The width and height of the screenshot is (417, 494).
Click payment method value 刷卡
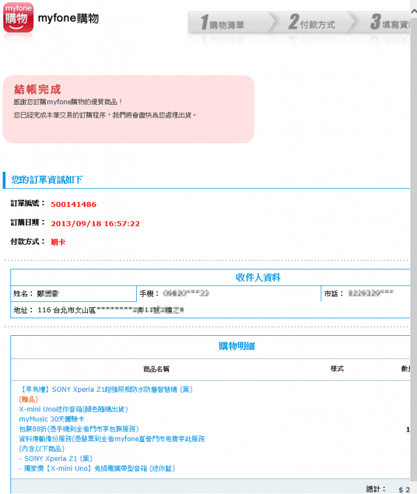pyautogui.click(x=58, y=242)
